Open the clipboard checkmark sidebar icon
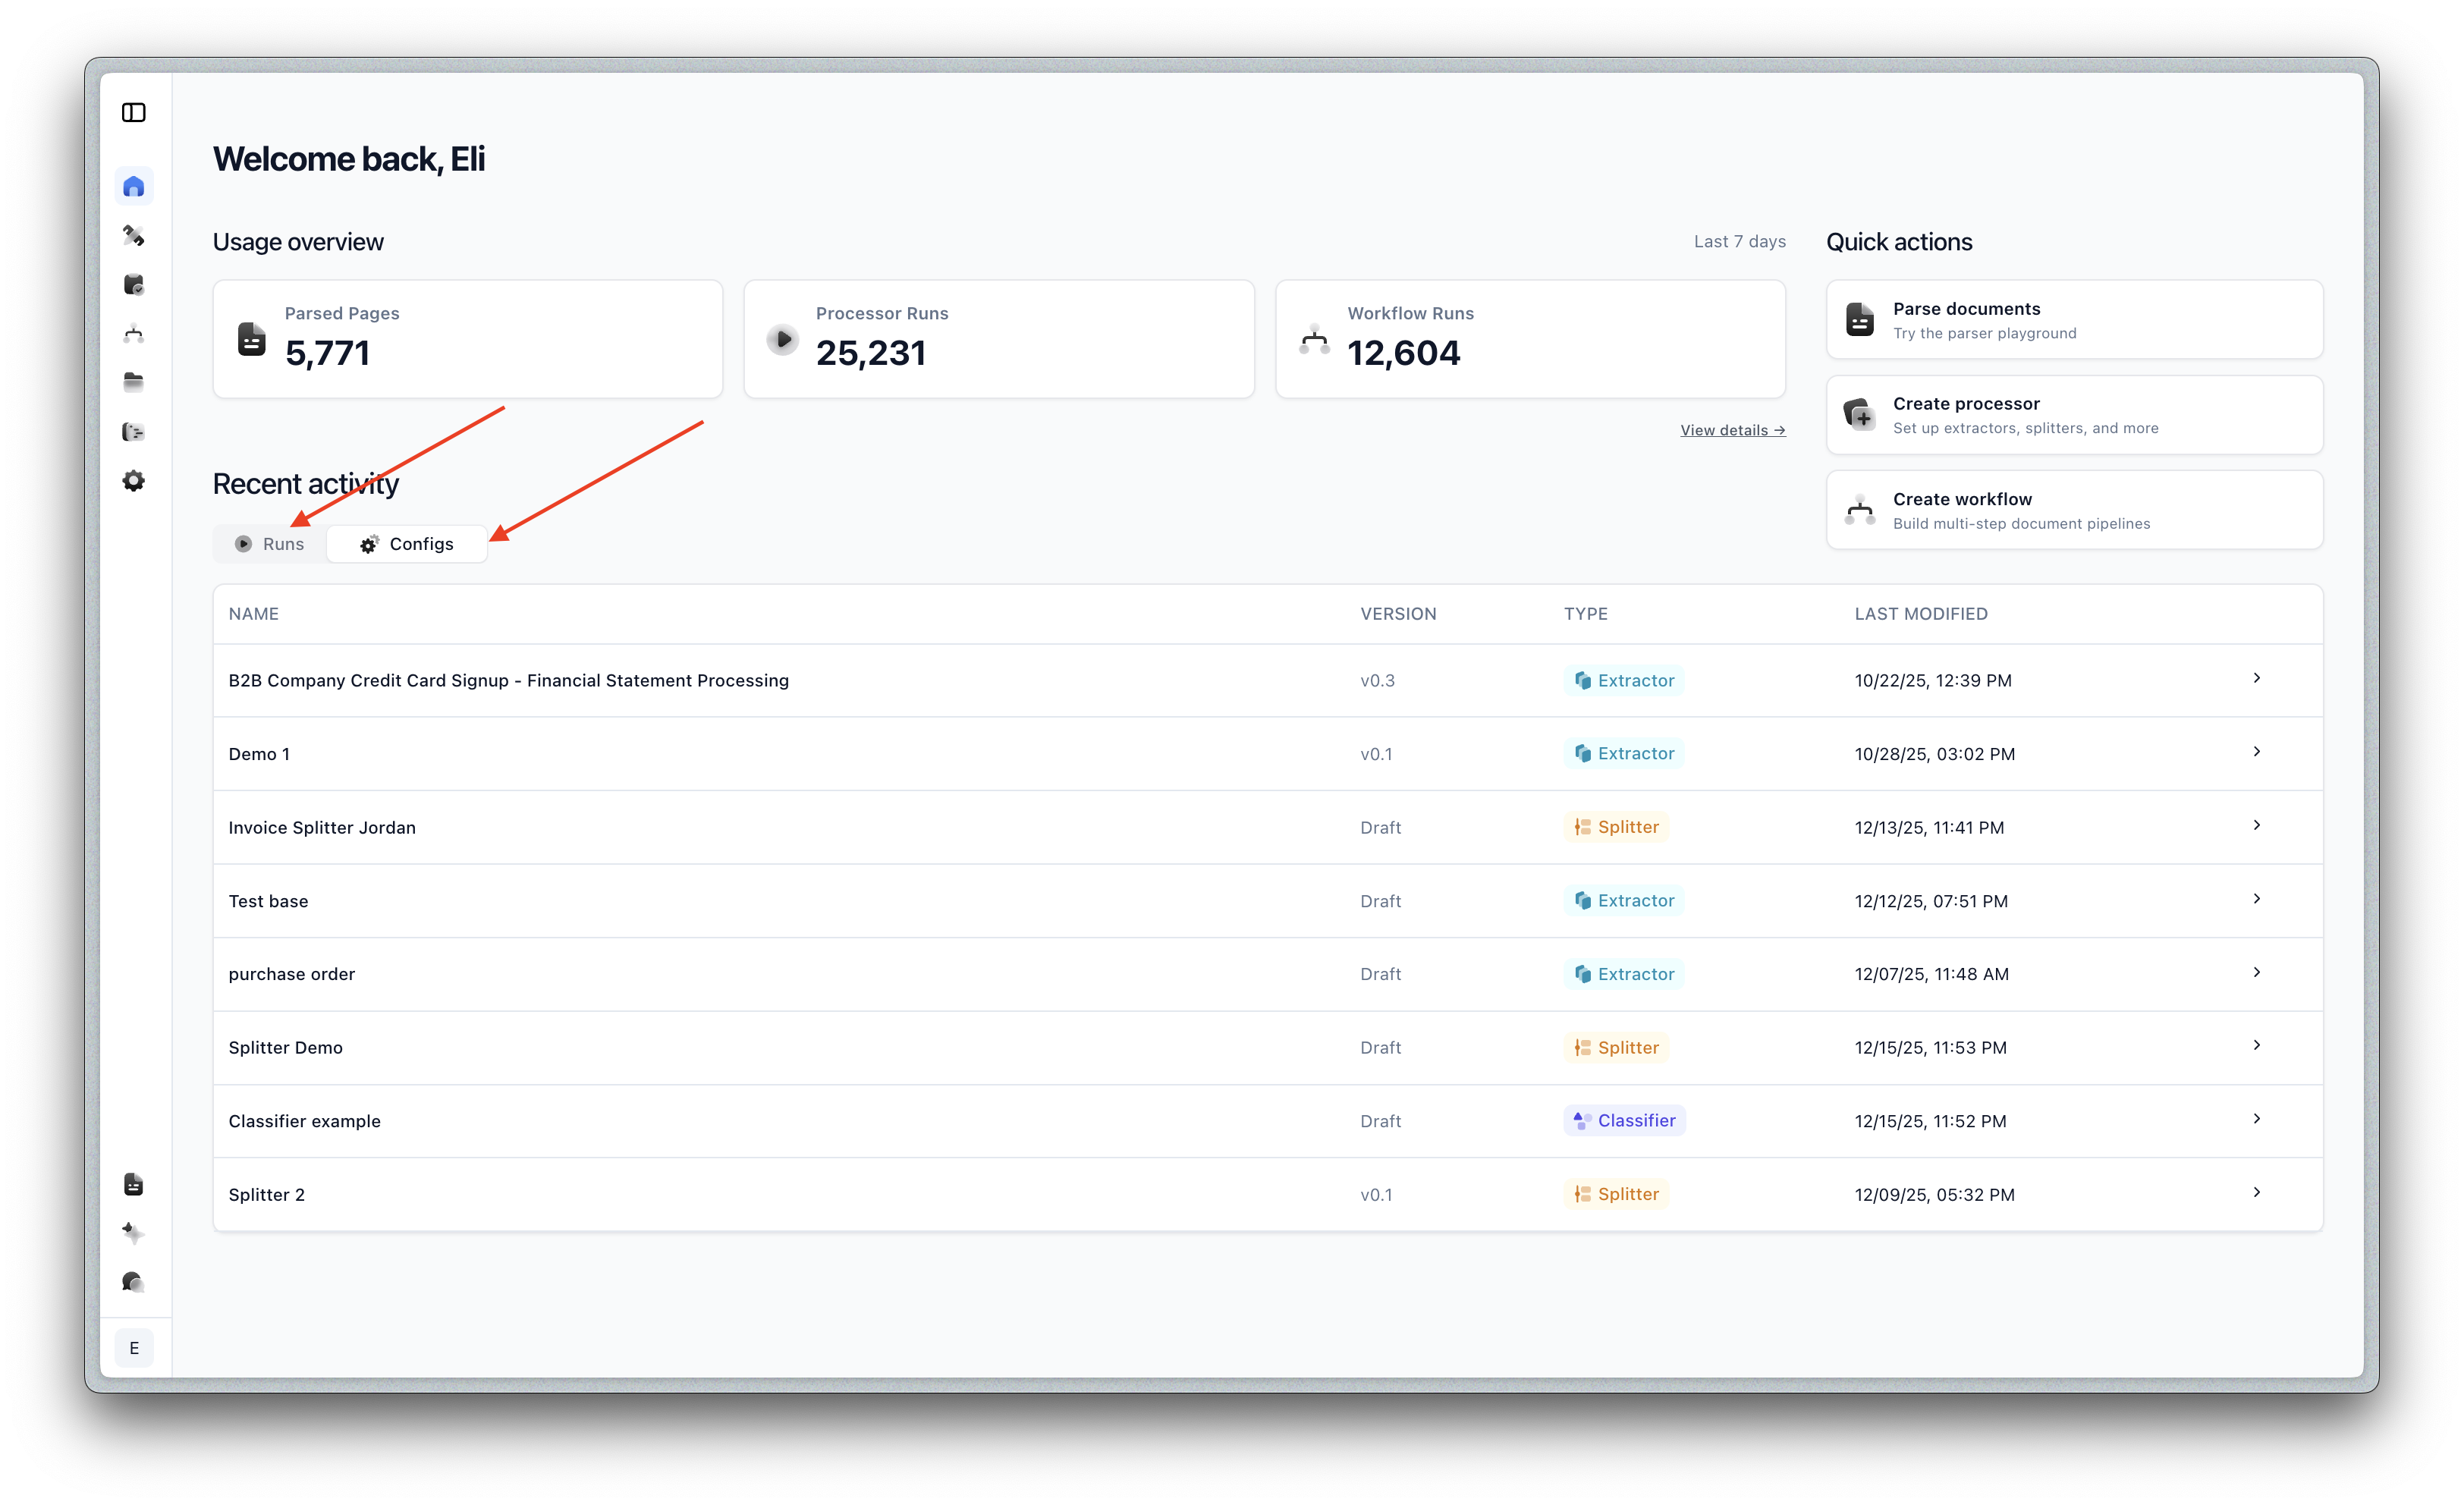Screen dimensions: 2464x1505 coord(134,285)
